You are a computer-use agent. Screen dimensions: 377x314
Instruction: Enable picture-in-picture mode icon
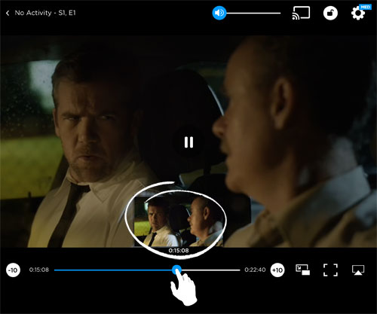[x=302, y=270]
